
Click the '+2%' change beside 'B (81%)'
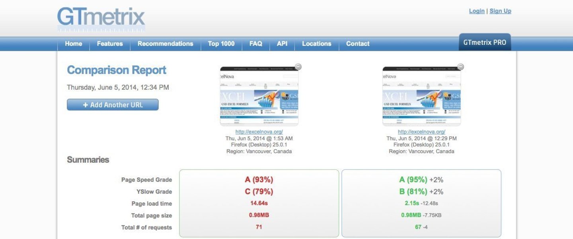(x=437, y=192)
